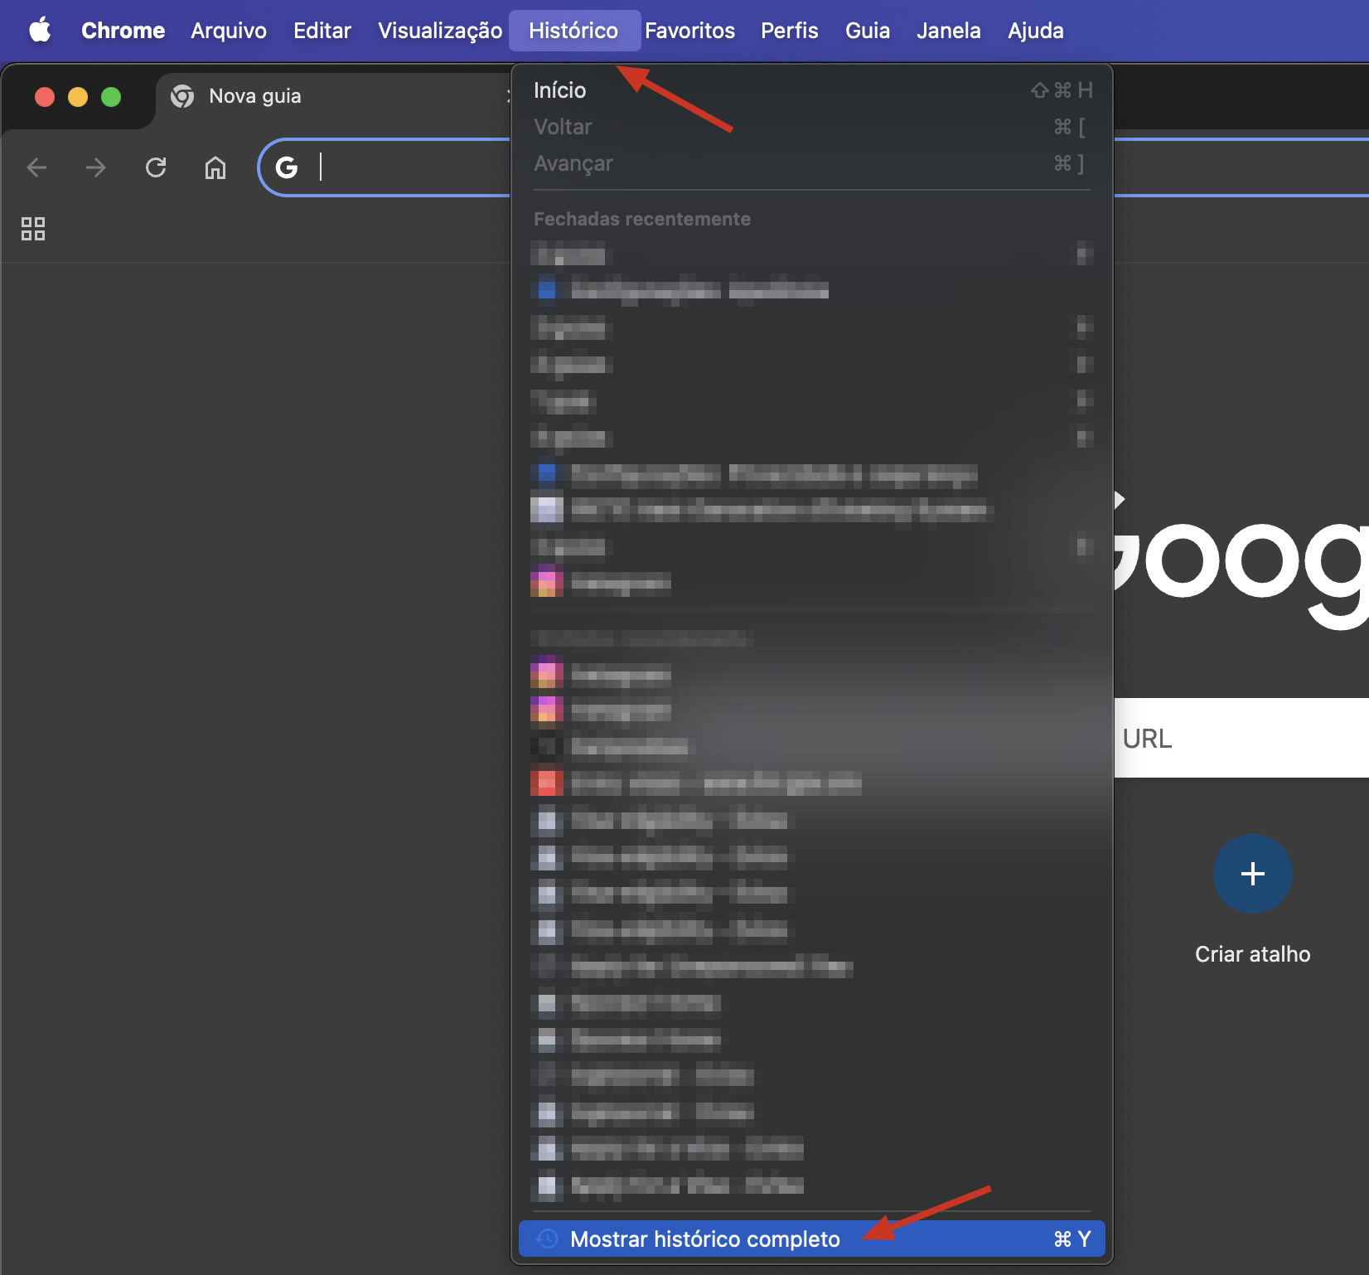The image size is (1369, 1275).
Task: Click Início in the Histórico menu
Action: click(x=559, y=90)
